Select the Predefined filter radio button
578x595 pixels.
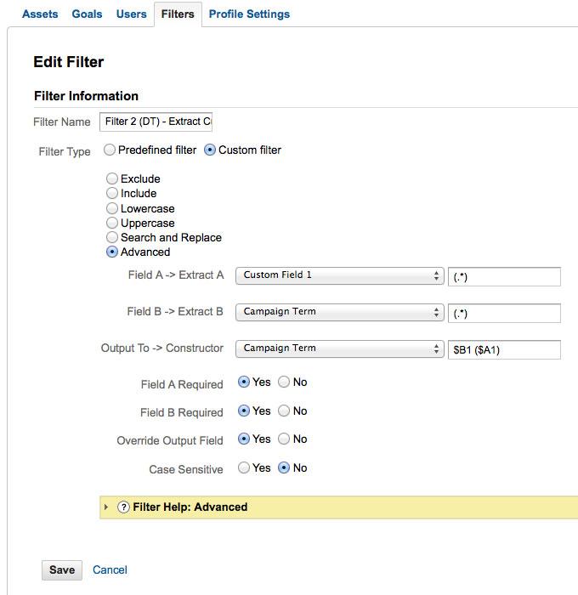click(110, 150)
